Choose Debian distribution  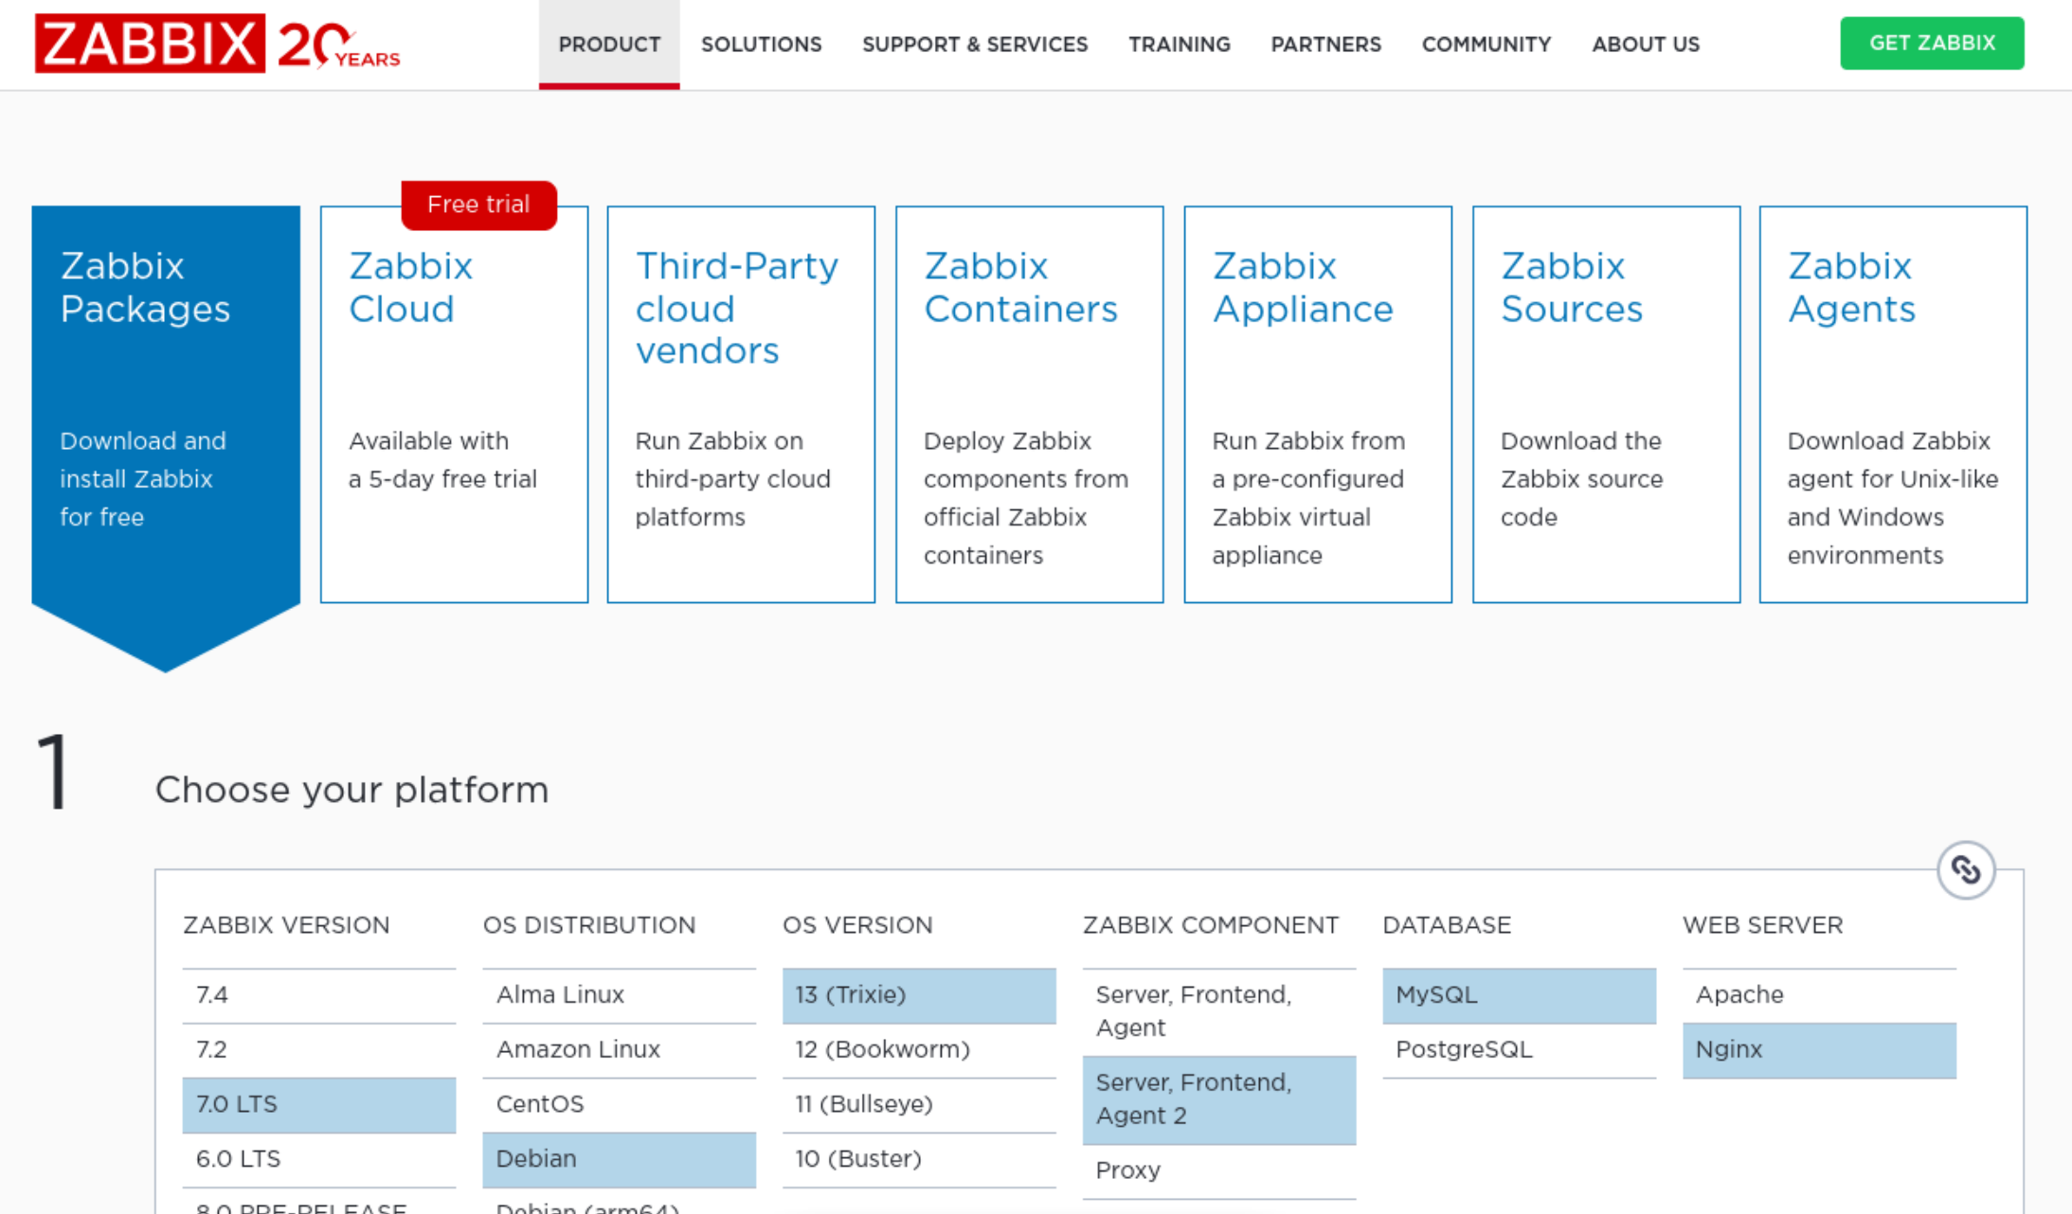pyautogui.click(x=620, y=1159)
